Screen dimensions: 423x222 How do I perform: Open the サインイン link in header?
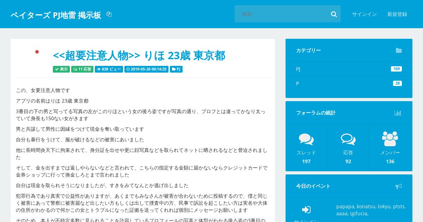[364, 14]
